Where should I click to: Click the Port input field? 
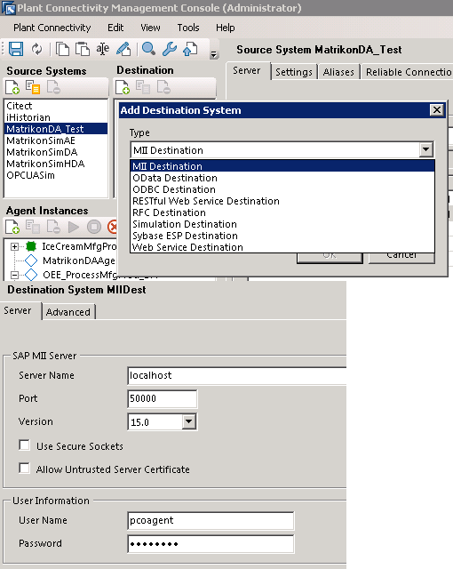[163, 399]
